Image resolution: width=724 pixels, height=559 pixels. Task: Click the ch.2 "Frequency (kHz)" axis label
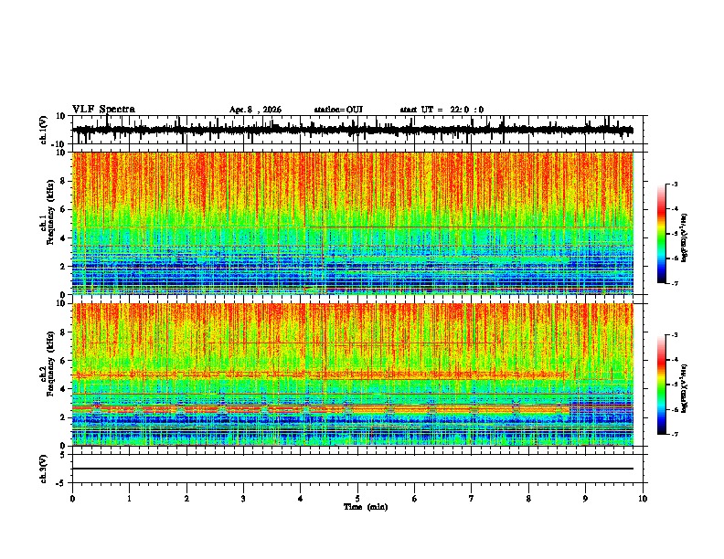(x=50, y=364)
